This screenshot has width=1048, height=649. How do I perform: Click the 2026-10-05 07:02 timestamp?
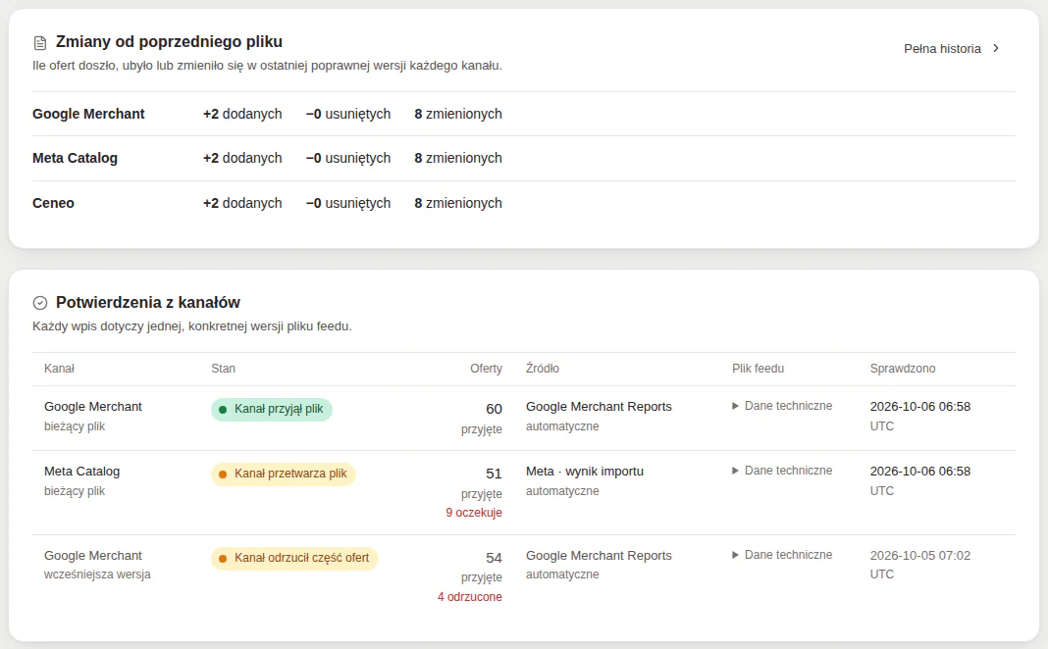(x=920, y=556)
